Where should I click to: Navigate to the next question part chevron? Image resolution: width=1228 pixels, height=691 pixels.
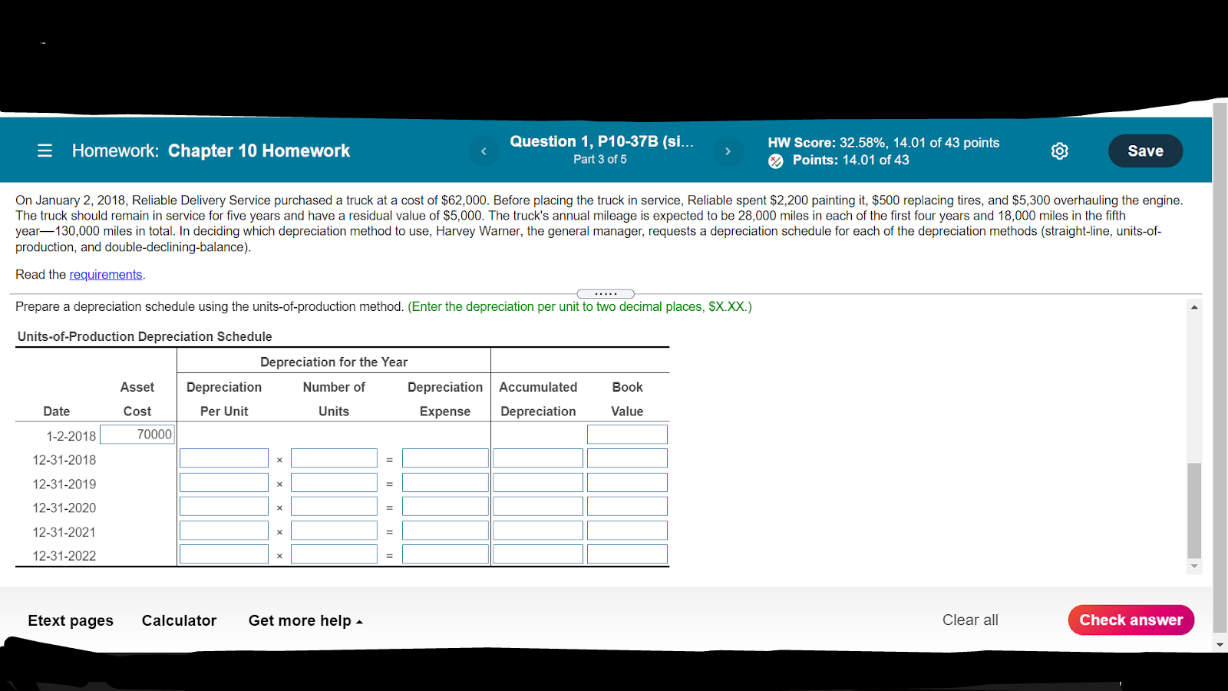pyautogui.click(x=728, y=151)
